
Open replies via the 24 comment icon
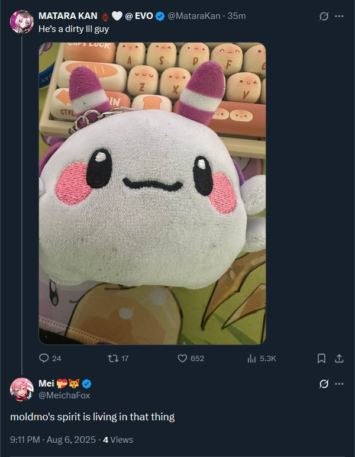click(44, 358)
